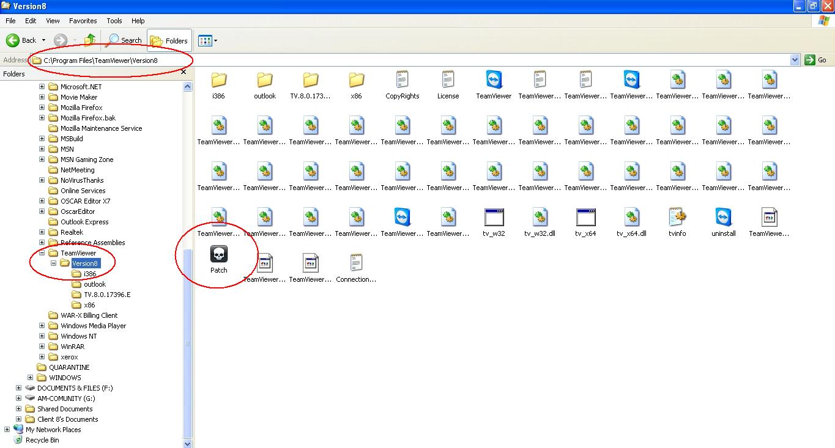Select Windows Media Player folder
The width and height of the screenshot is (835, 448).
pyautogui.click(x=93, y=326)
